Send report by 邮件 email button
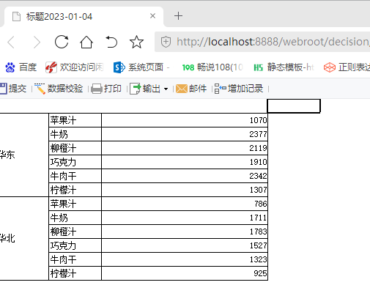370x296 pixels. 191,89
